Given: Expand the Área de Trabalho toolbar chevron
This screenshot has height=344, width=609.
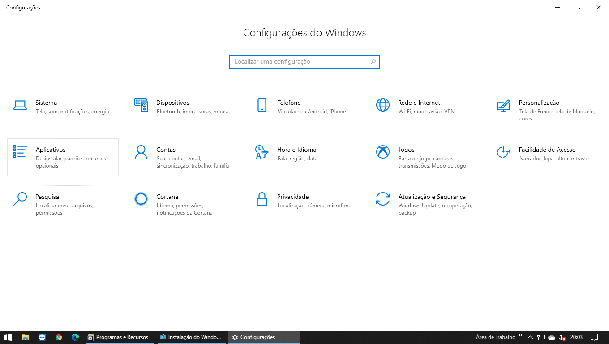Looking at the screenshot, I should pos(521,335).
